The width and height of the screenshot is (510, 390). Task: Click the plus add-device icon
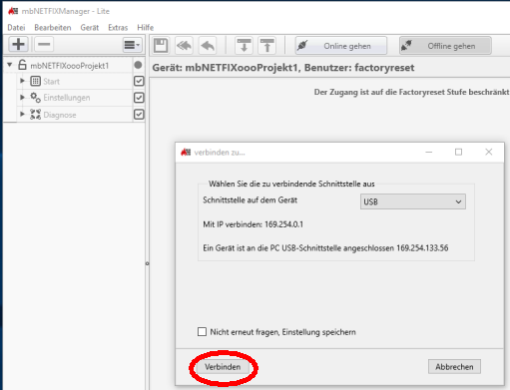(x=18, y=44)
